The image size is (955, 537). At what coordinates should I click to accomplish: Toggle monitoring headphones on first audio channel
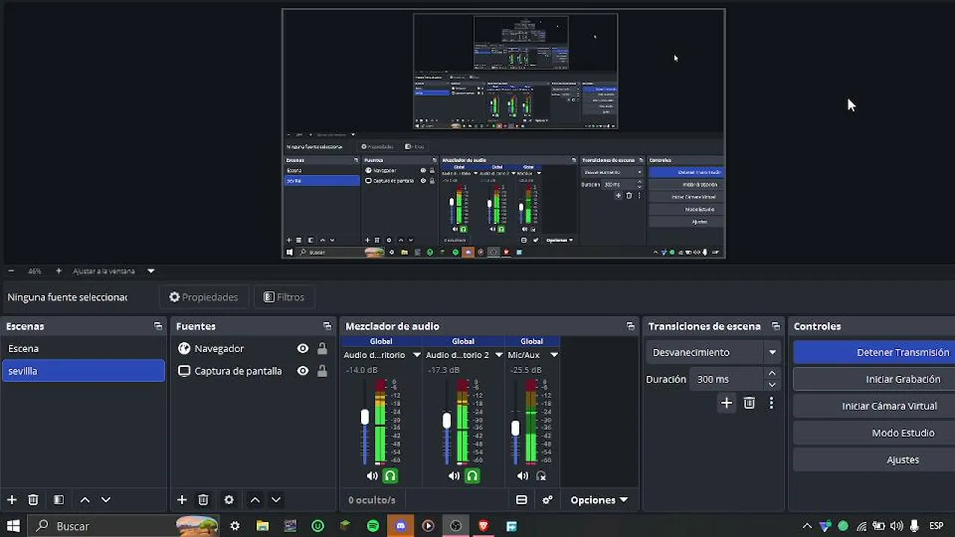pos(390,476)
